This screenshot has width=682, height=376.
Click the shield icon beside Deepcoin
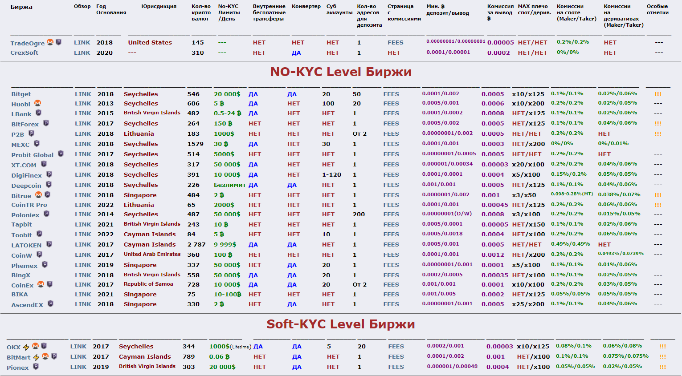click(49, 185)
